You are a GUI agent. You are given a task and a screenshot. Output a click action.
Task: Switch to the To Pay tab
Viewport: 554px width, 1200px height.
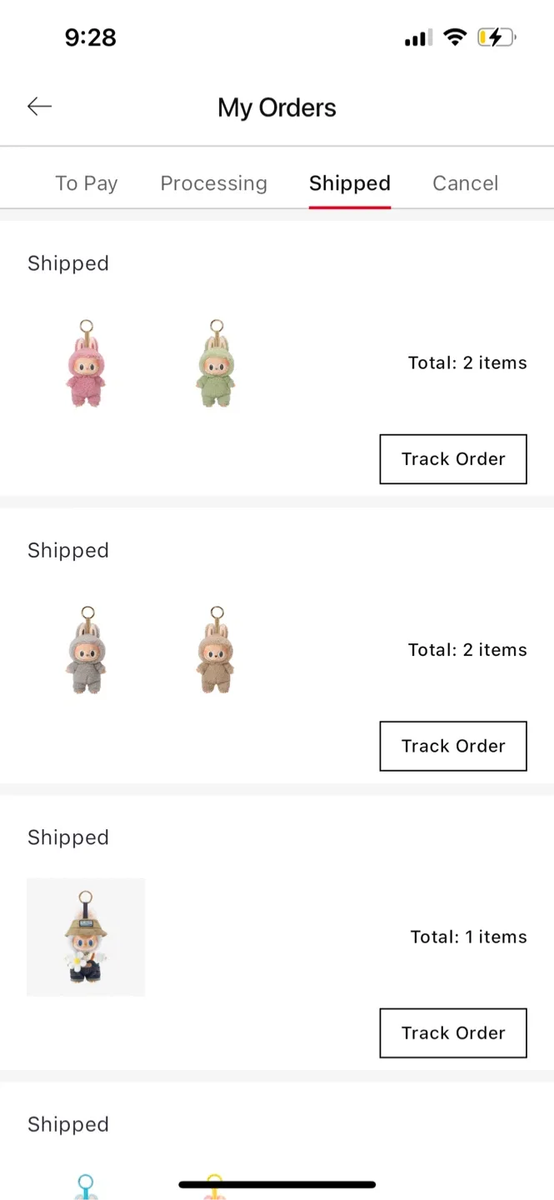pyautogui.click(x=87, y=183)
